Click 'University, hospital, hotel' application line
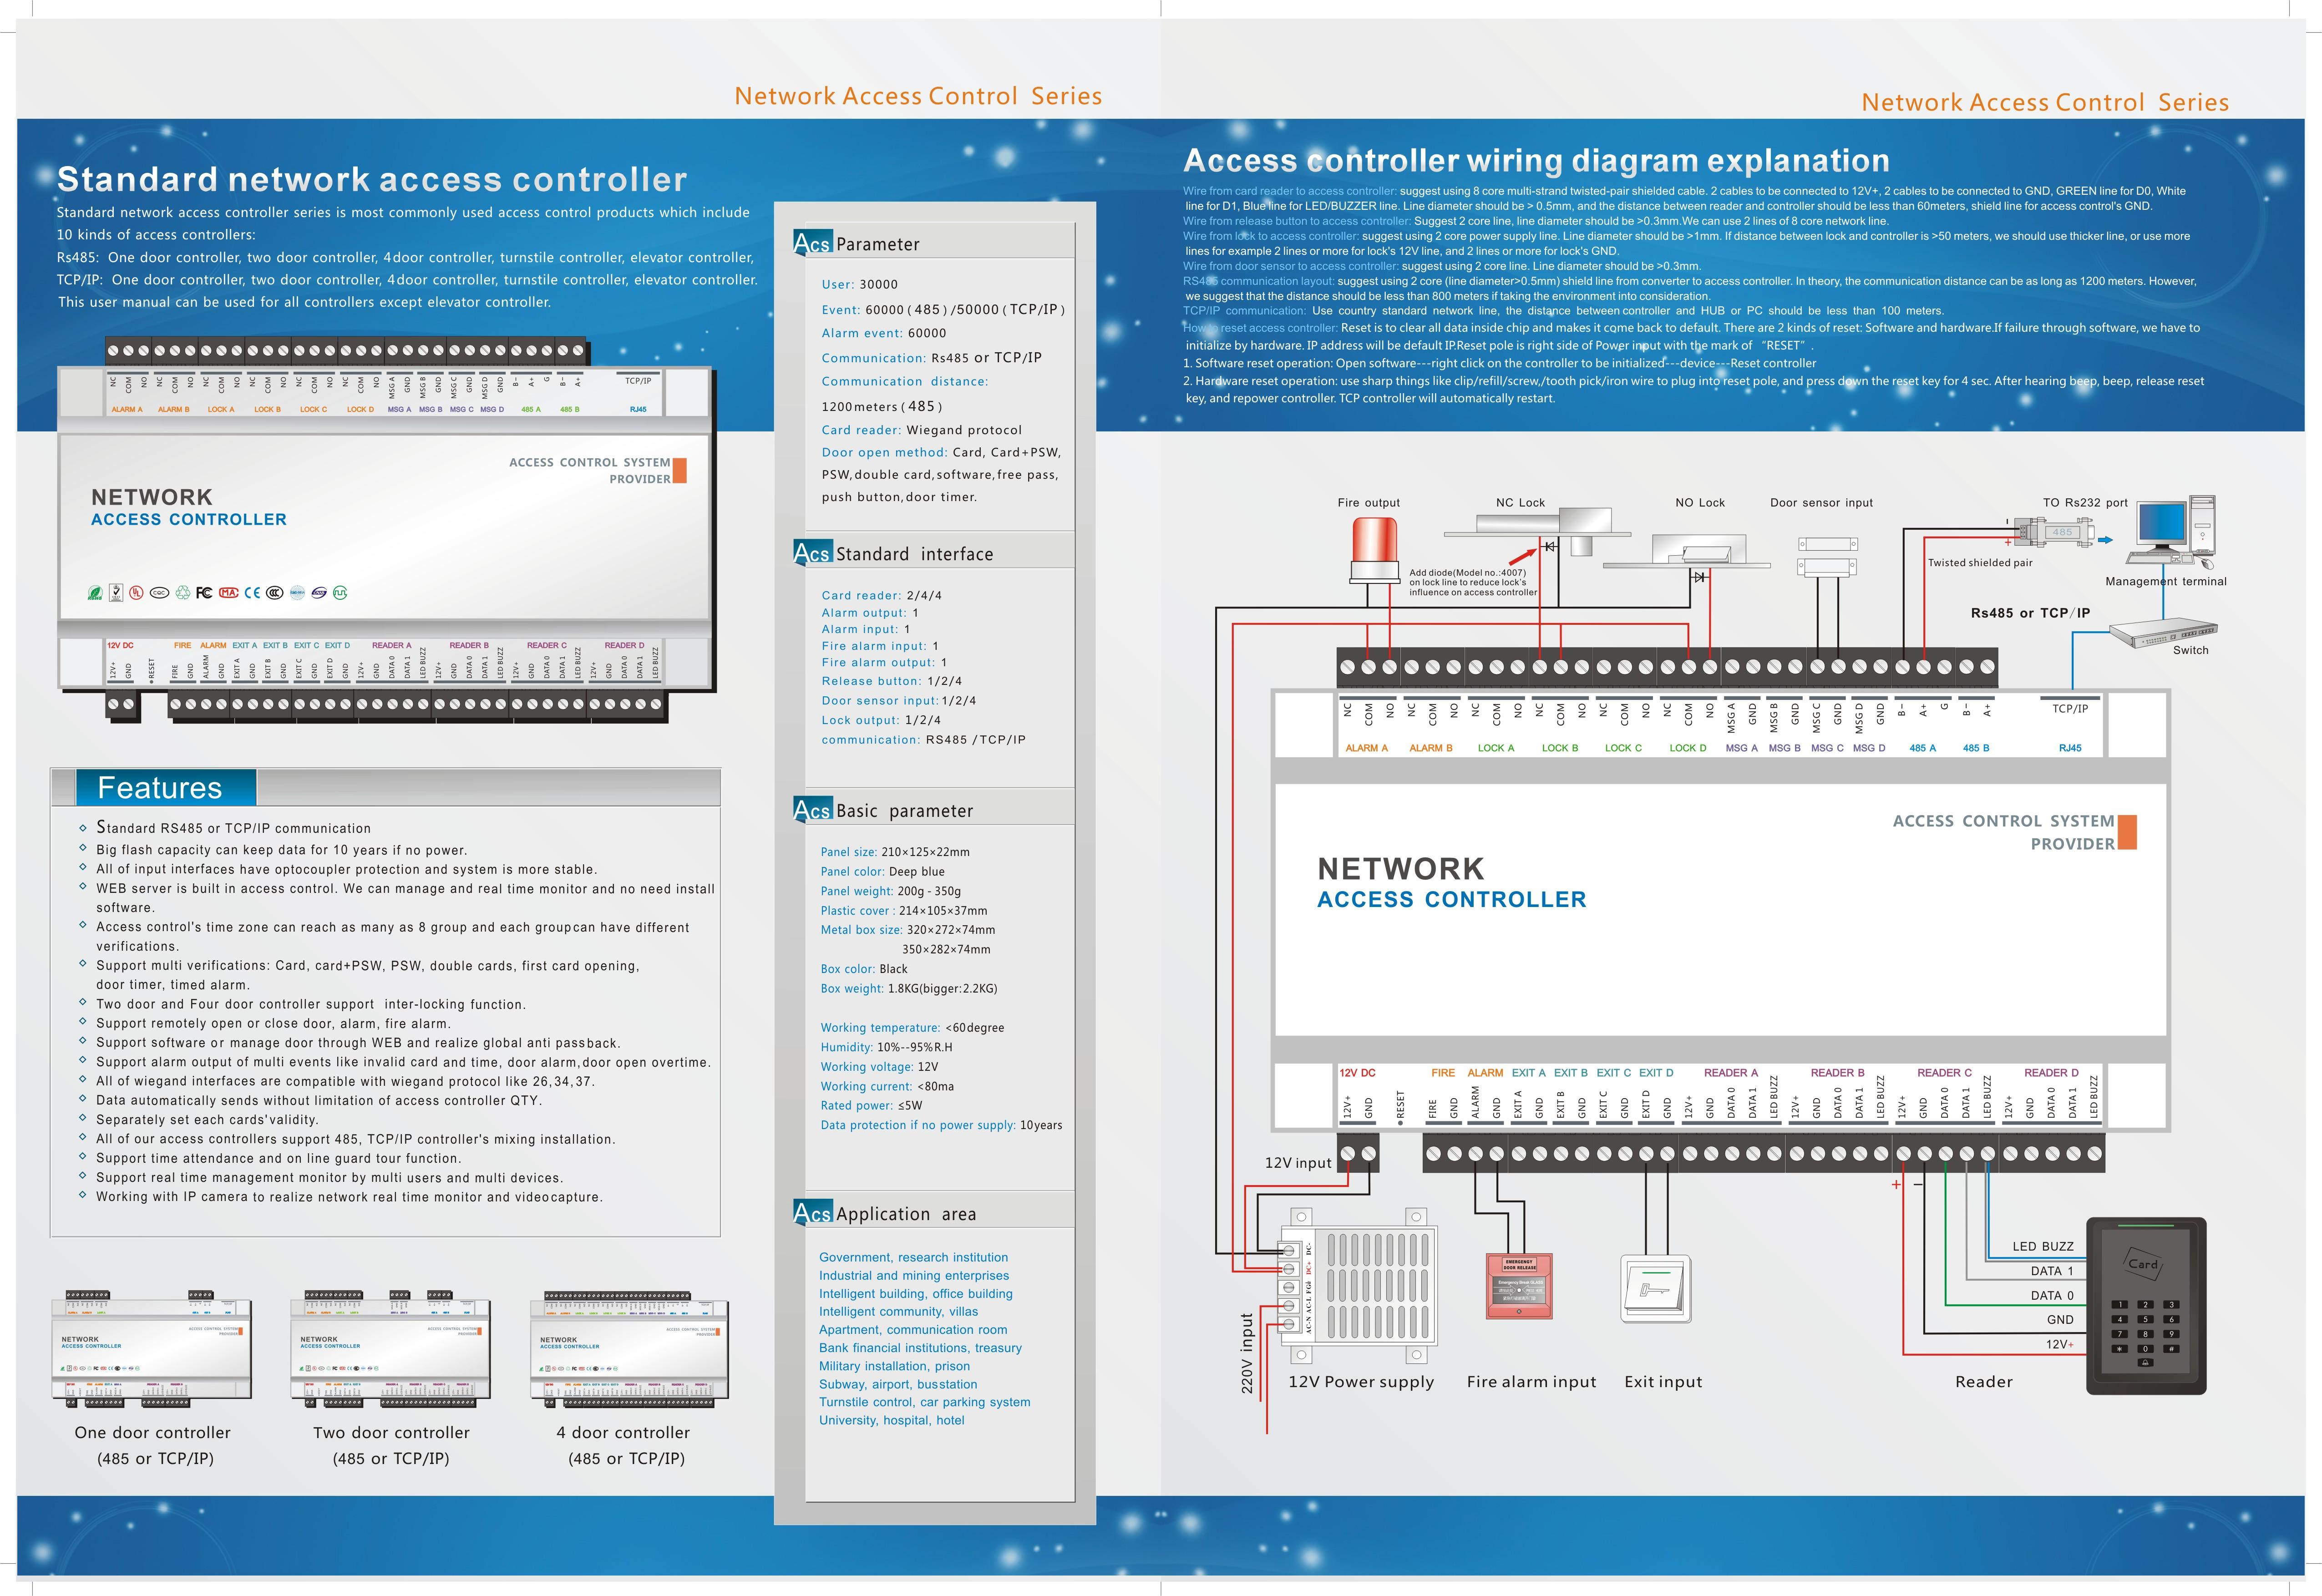The height and width of the screenshot is (1596, 2322). tap(892, 1420)
